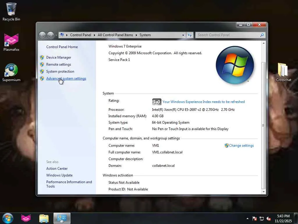The width and height of the screenshot is (298, 224).
Task: Click the scrollbar up arrow
Action: point(263,43)
